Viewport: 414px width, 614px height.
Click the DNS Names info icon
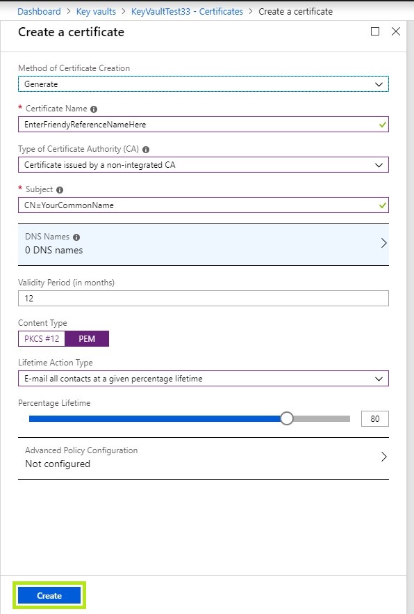(76, 237)
